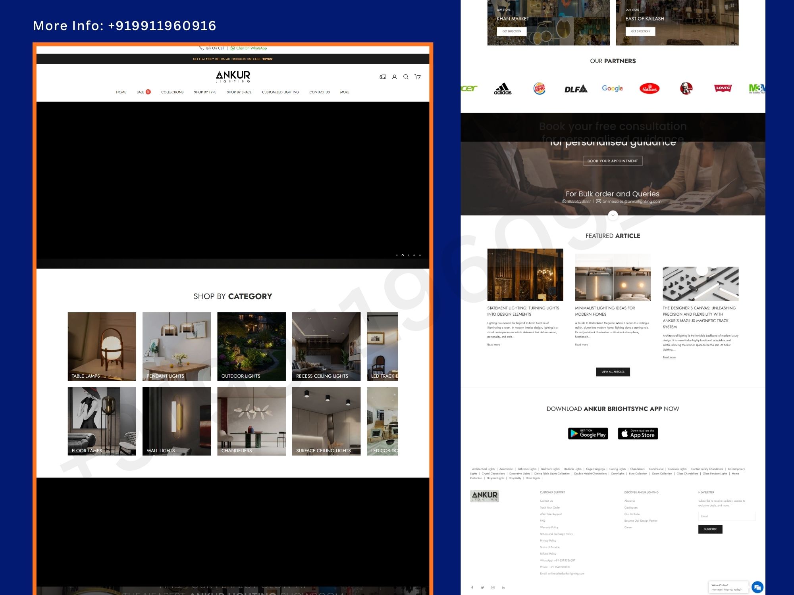The image size is (794, 595).
Task: Click VIEW ALL ARTICLES button
Action: click(613, 372)
